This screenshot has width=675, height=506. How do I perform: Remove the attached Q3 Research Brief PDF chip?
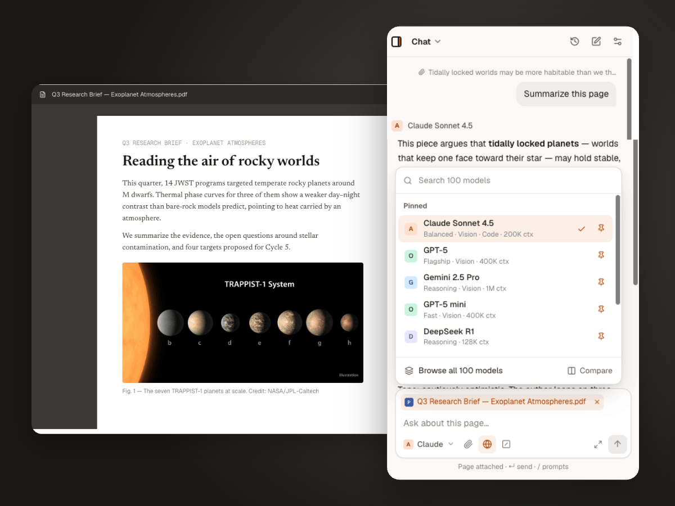[x=597, y=402]
